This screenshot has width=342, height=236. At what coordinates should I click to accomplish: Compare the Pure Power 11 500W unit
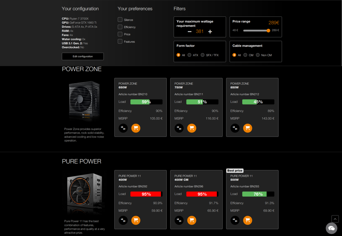pyautogui.click(x=235, y=220)
